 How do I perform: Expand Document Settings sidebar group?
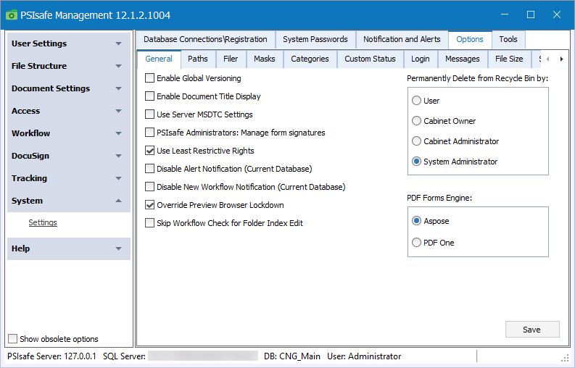(69, 88)
